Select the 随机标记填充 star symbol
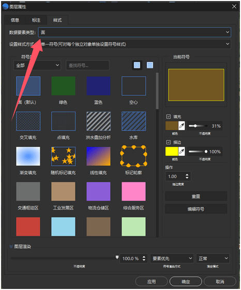 (63, 156)
